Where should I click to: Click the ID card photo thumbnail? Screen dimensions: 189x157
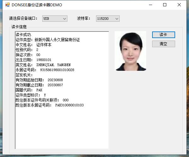[x=130, y=51]
